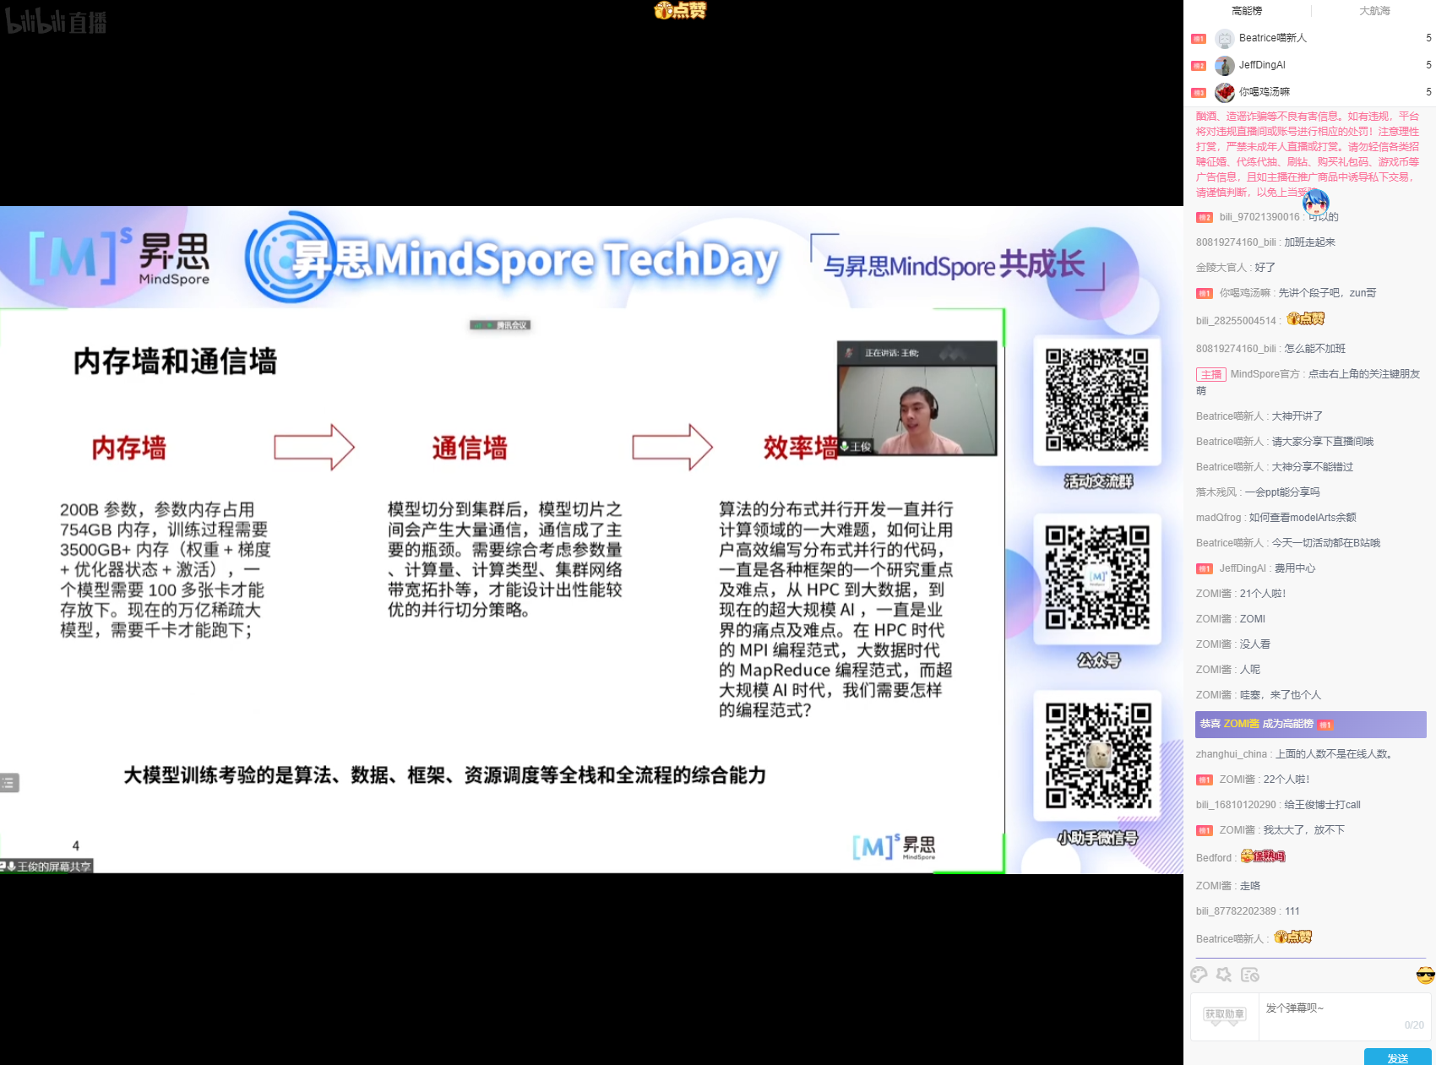Image resolution: width=1436 pixels, height=1065 pixels.
Task: Open the sunglasses emoji picker
Action: point(1425,975)
